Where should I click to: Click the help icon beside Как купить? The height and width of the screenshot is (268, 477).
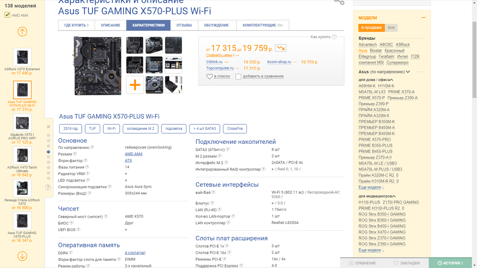334,37
